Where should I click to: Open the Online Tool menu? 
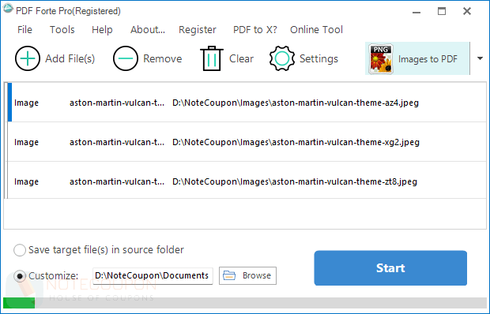(x=316, y=30)
